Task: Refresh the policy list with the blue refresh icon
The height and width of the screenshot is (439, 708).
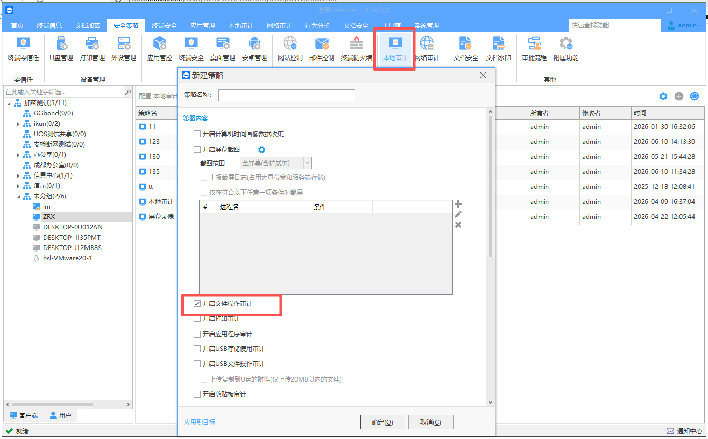Action: 695,96
